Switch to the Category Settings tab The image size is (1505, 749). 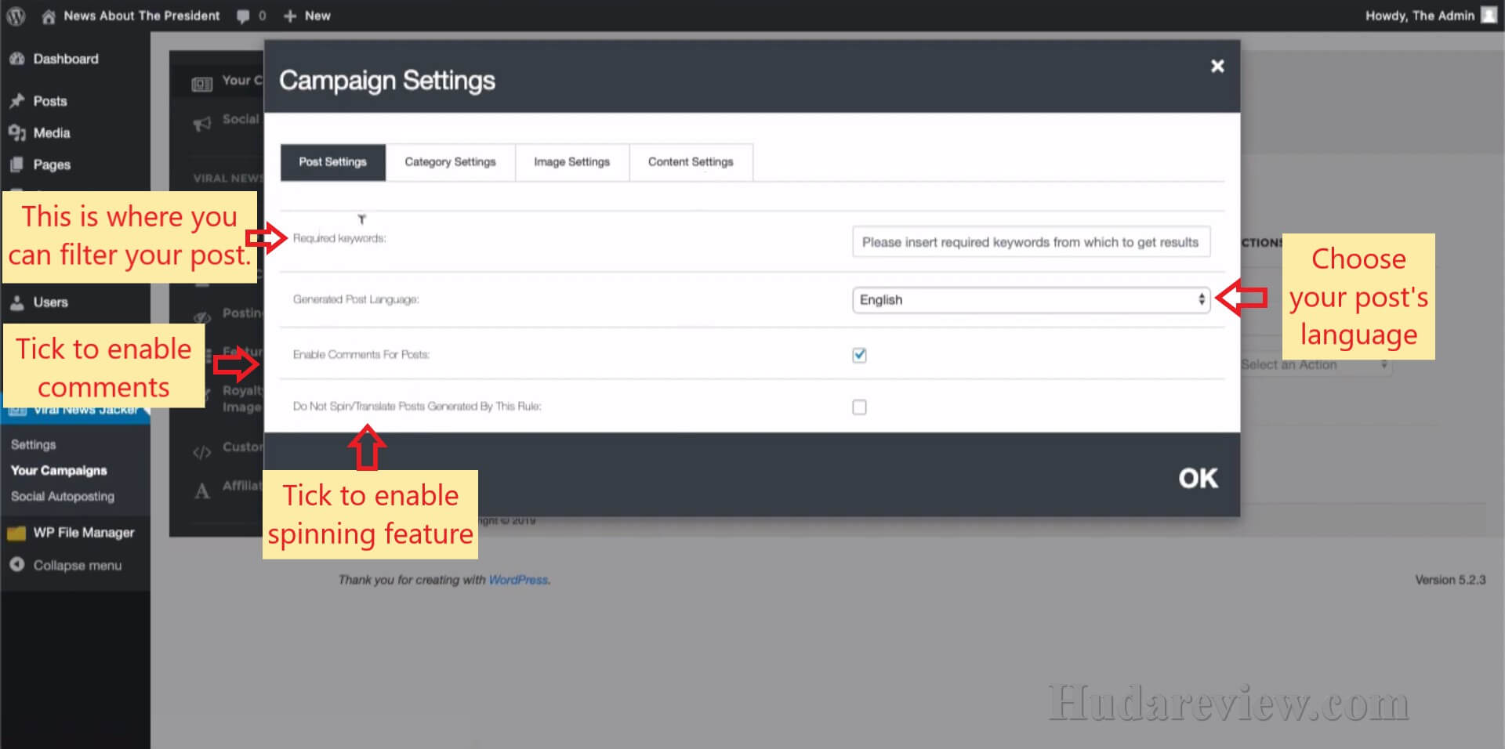pos(450,162)
